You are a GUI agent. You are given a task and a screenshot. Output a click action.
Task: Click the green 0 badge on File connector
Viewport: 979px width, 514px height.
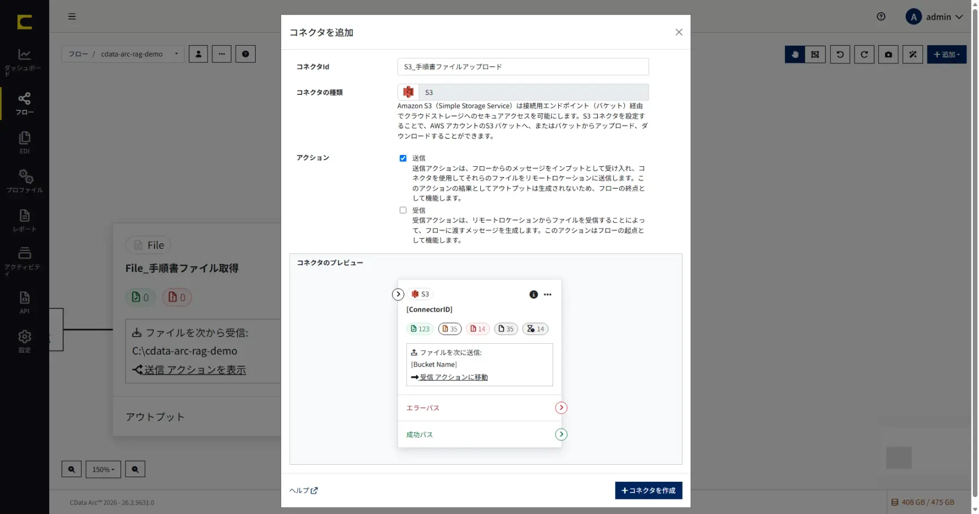pyautogui.click(x=140, y=297)
